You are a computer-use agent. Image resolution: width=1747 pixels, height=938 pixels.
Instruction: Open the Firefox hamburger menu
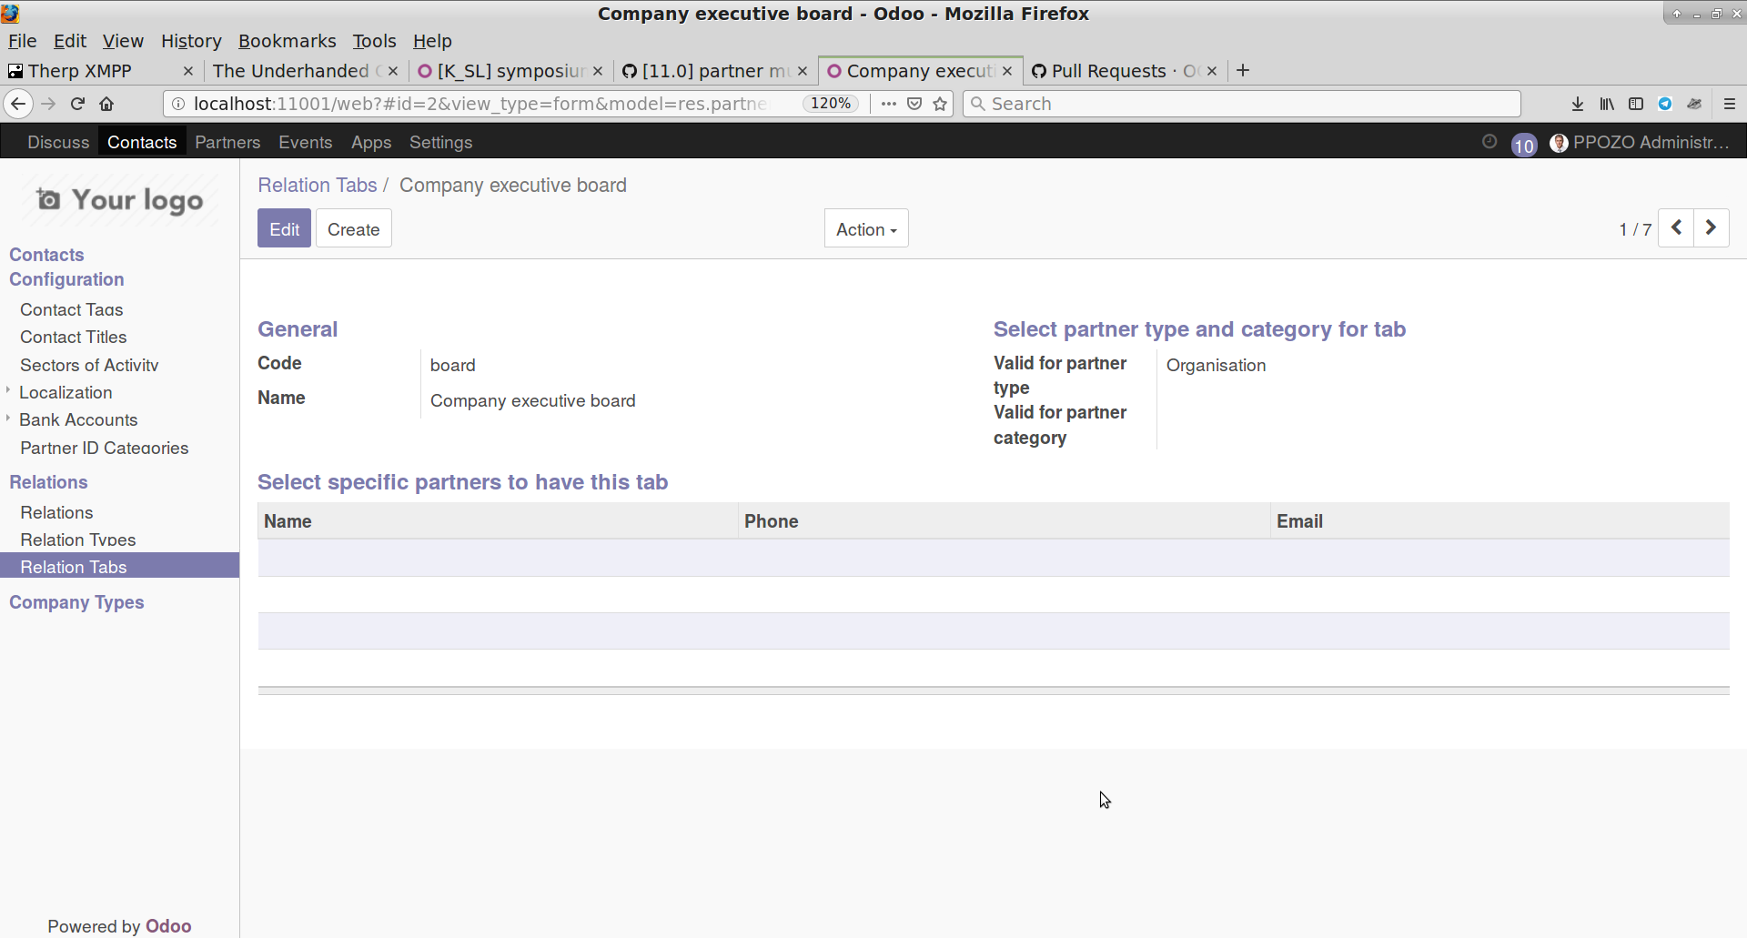(x=1730, y=104)
